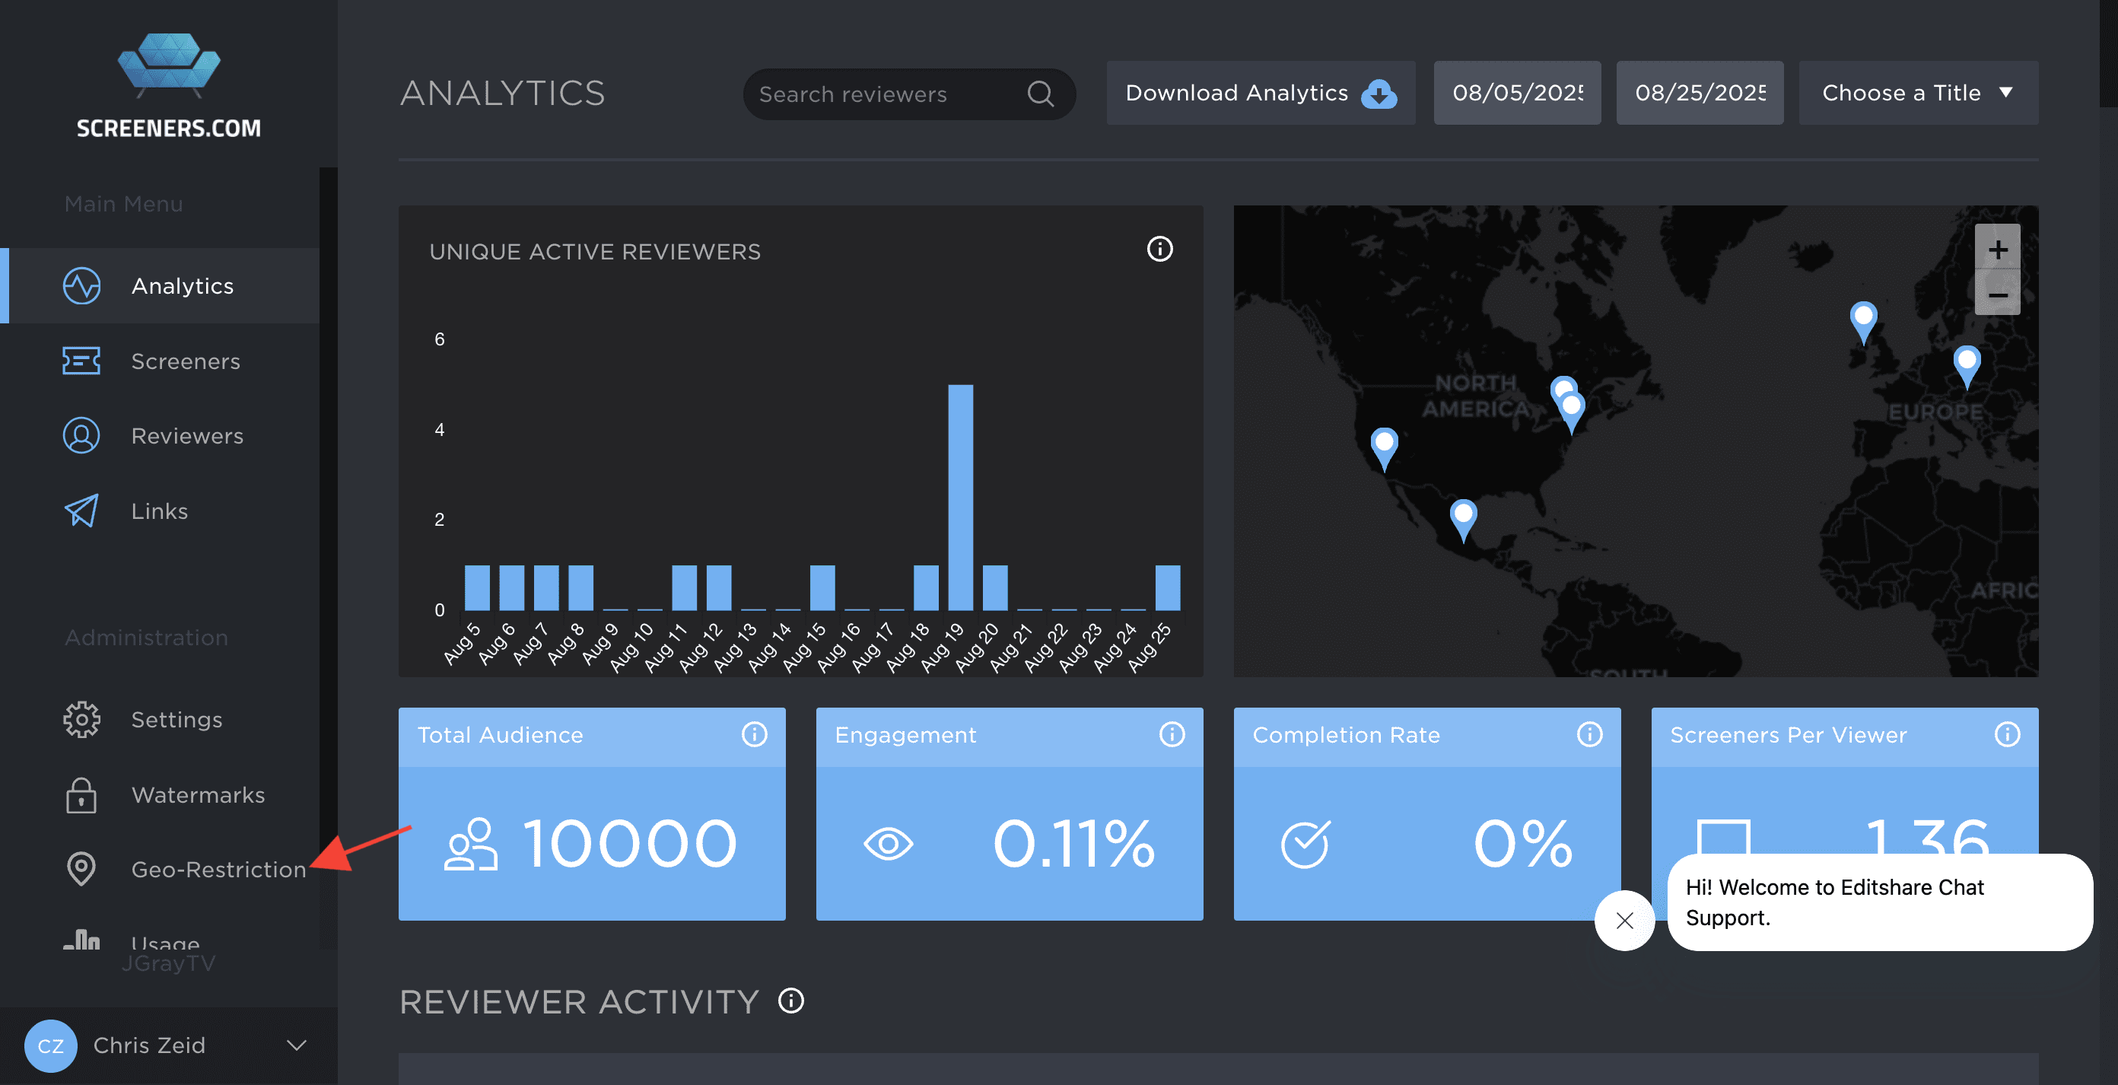2118x1085 pixels.
Task: Zoom in on the map
Action: 1997,250
